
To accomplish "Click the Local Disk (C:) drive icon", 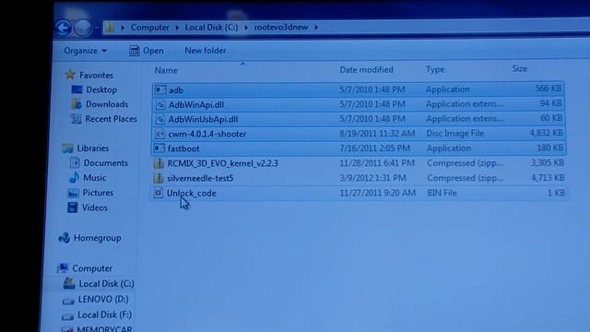I will coord(69,283).
